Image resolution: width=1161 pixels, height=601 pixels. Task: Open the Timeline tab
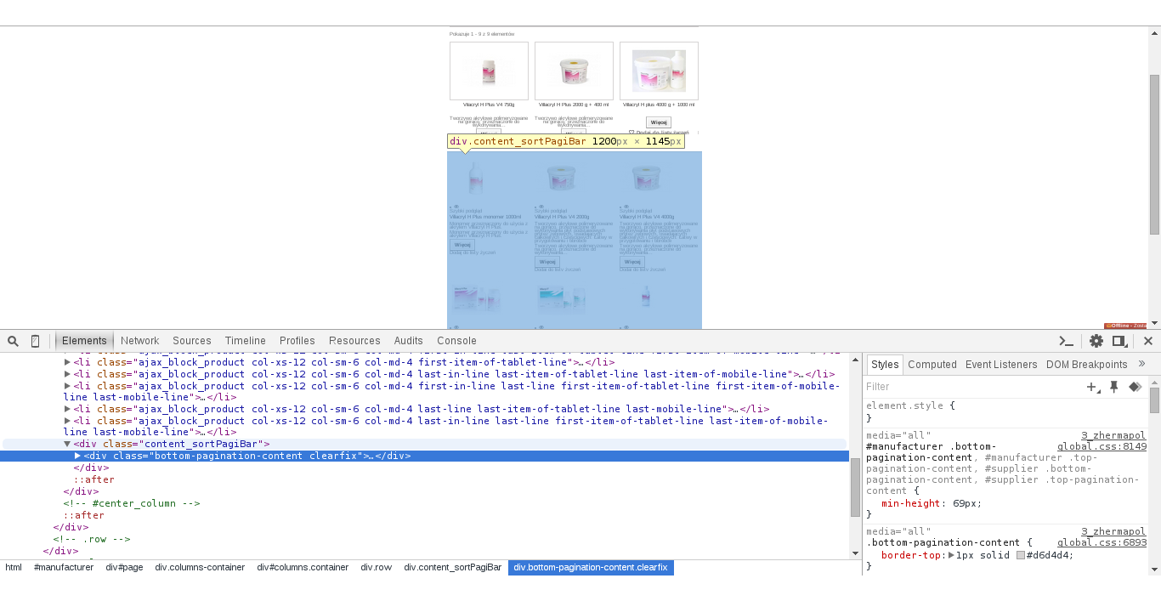coord(246,341)
